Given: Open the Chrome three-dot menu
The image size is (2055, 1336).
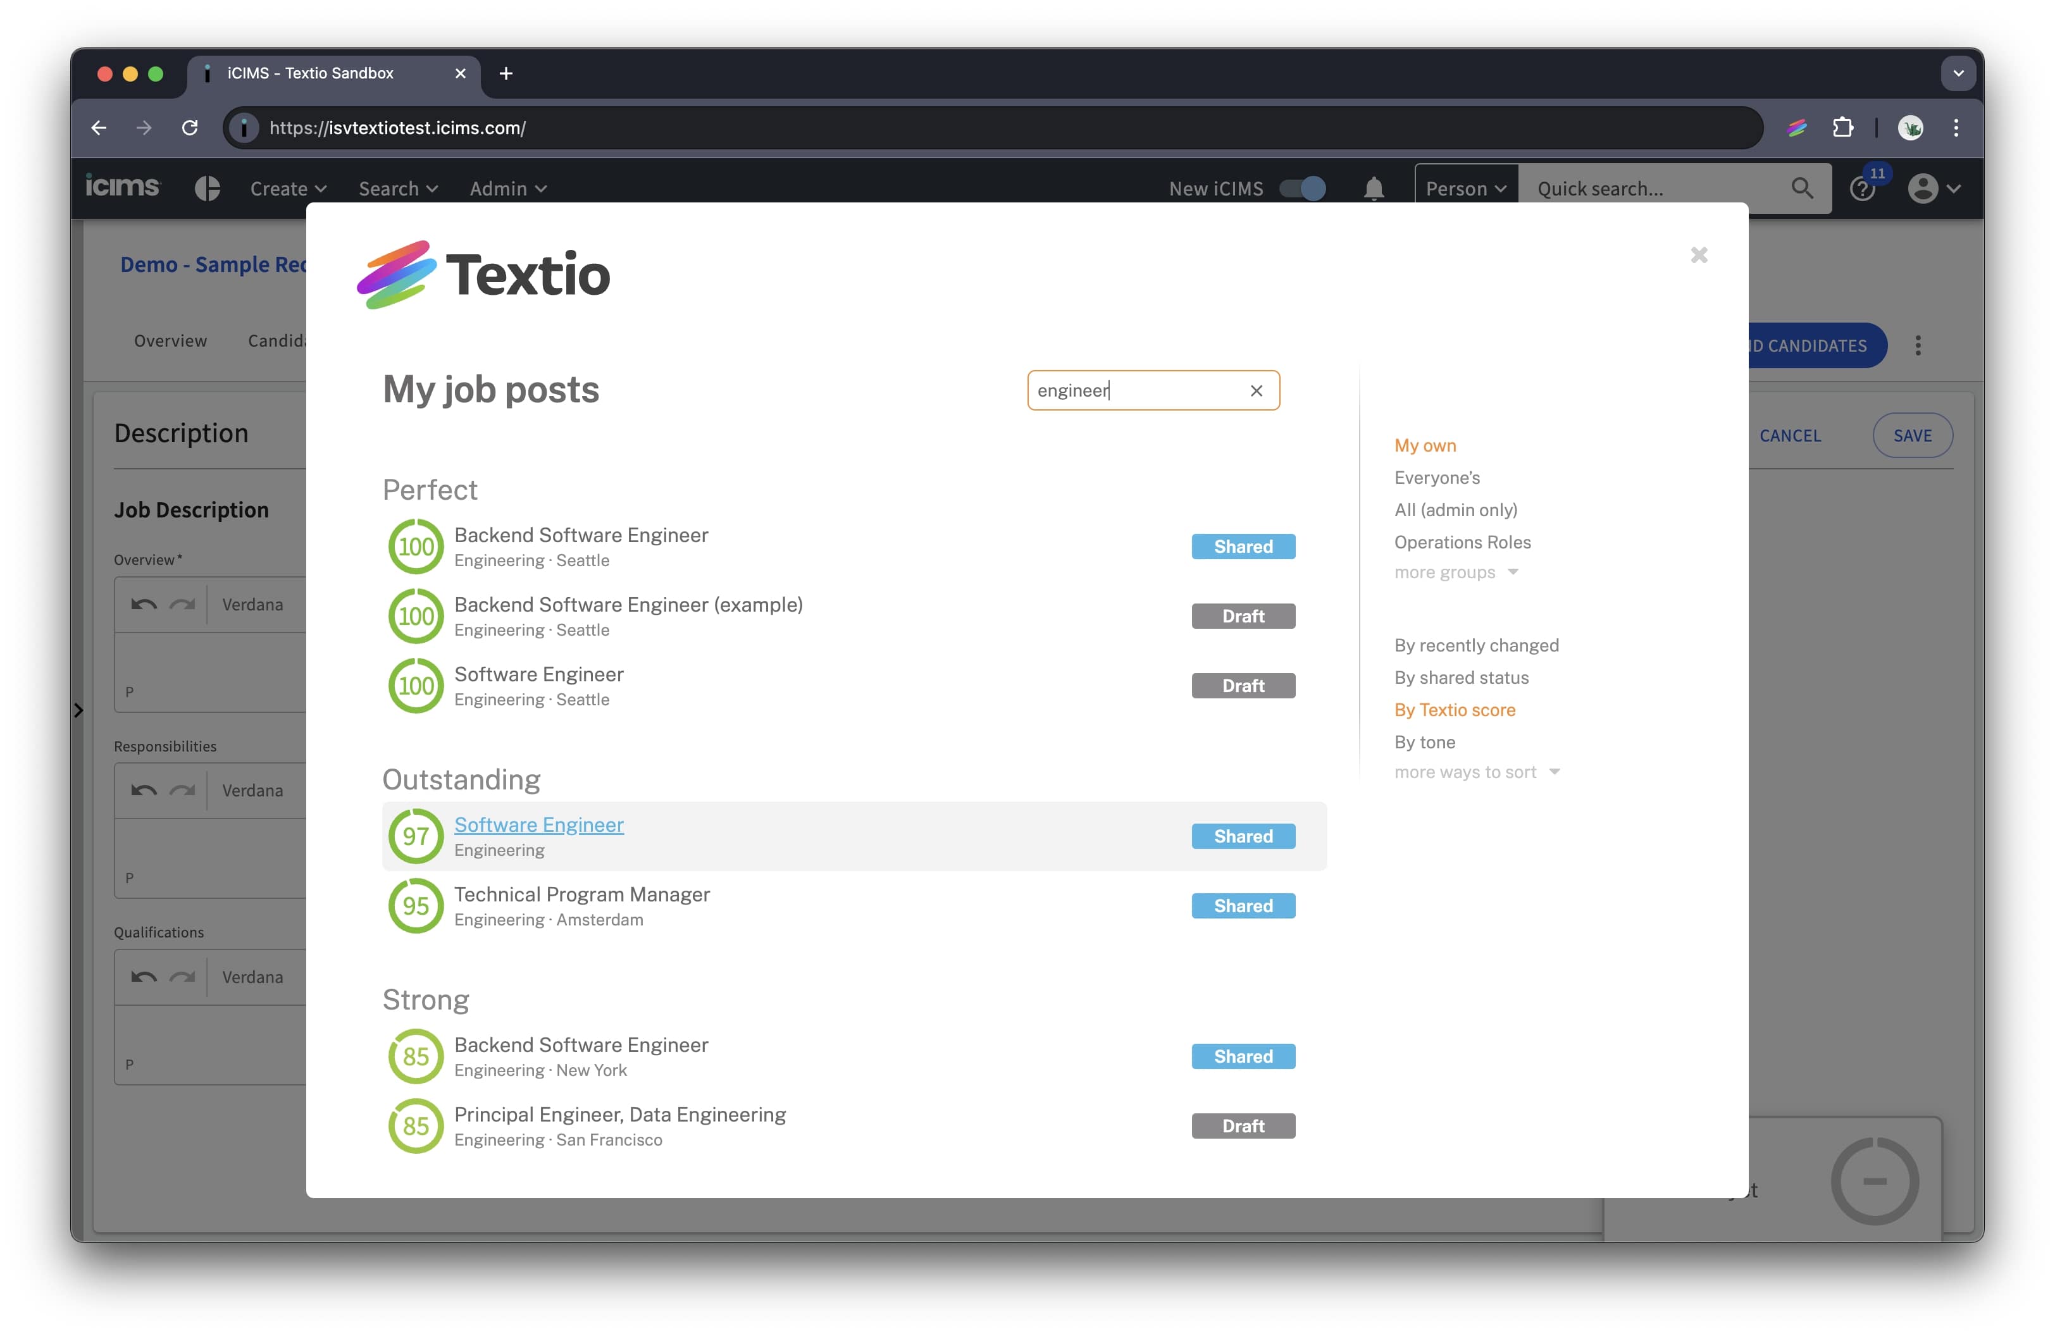Looking at the screenshot, I should point(1956,128).
